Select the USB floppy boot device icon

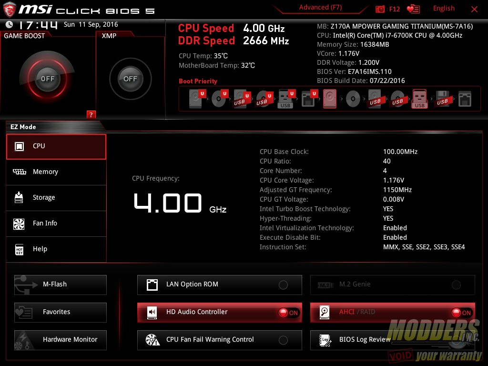click(442, 99)
